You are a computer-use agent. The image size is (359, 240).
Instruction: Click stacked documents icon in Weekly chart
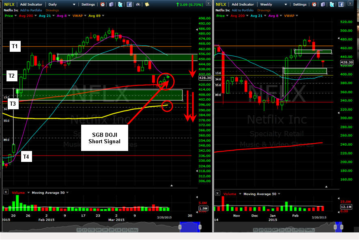point(323,4)
